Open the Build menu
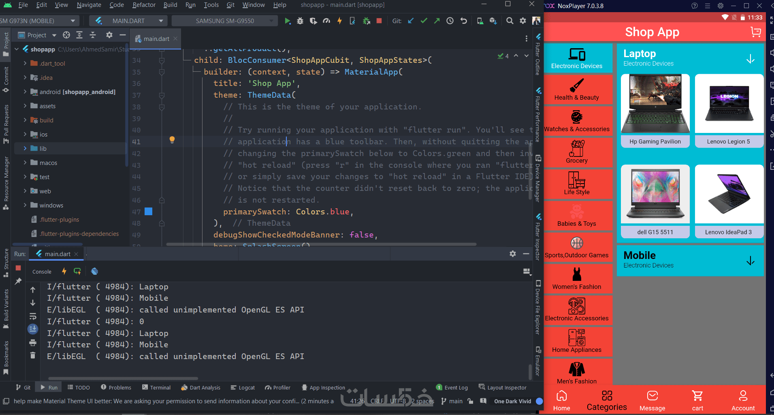 click(170, 5)
